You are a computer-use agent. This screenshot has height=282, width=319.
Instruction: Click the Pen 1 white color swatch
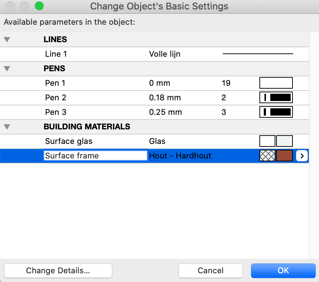click(x=276, y=83)
